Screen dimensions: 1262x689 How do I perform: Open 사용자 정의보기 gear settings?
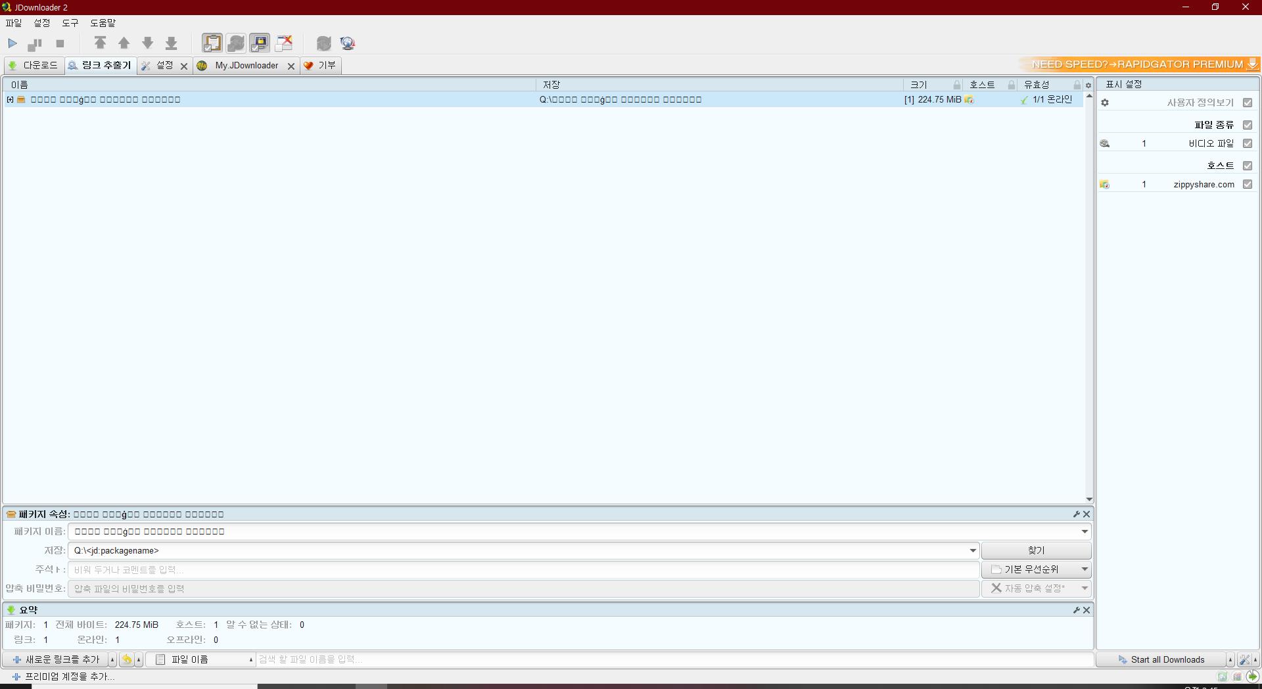click(x=1105, y=103)
